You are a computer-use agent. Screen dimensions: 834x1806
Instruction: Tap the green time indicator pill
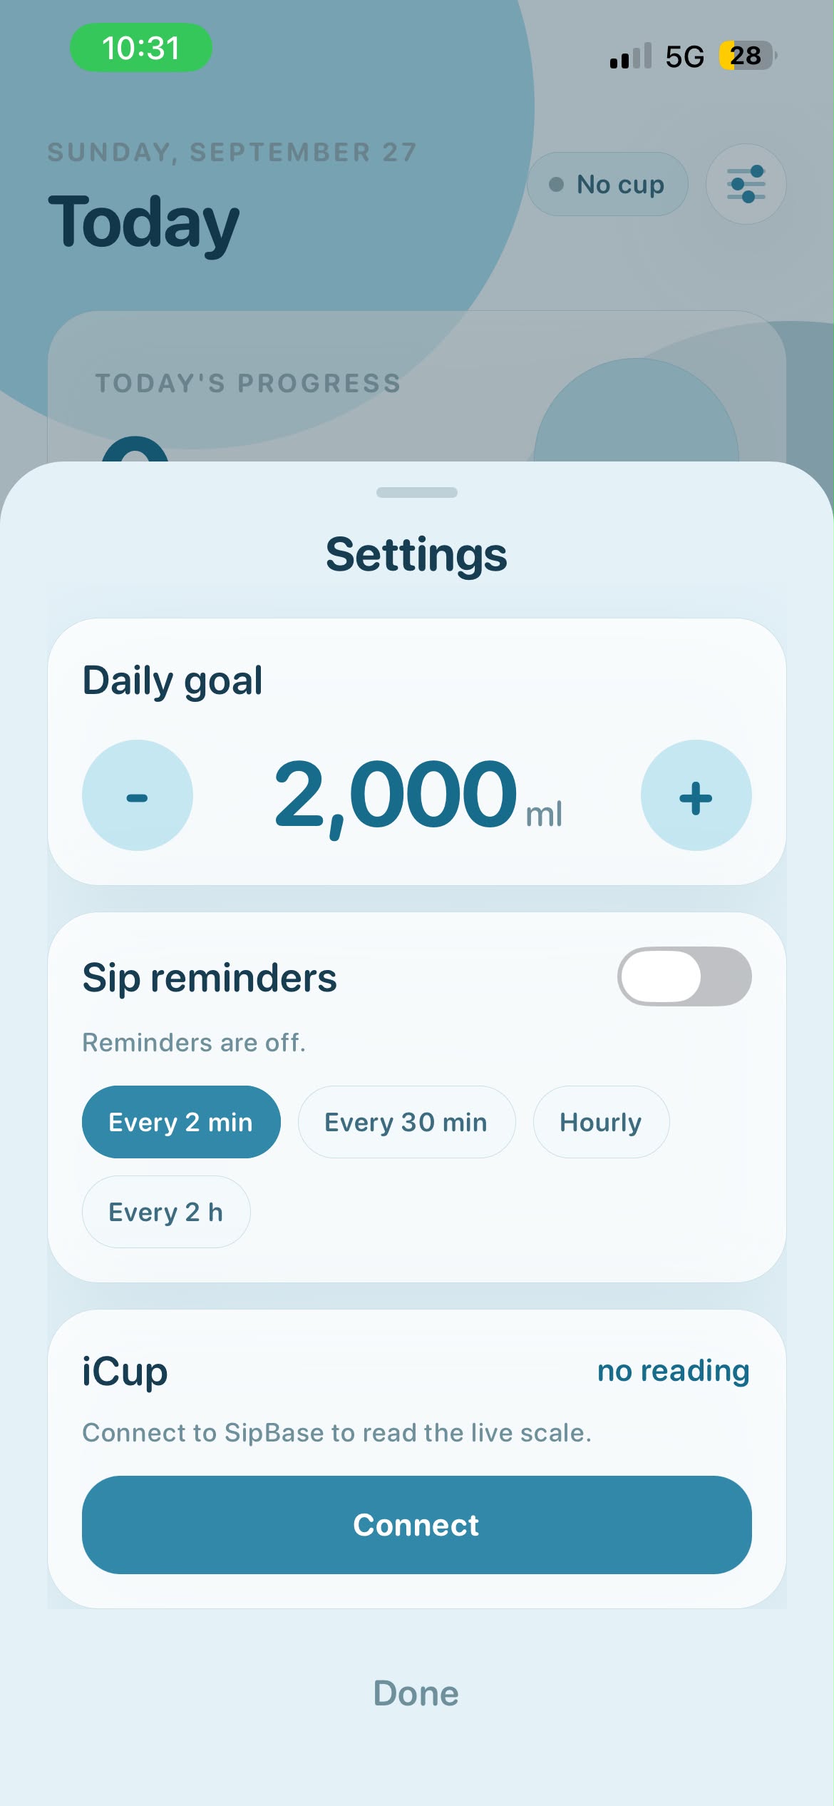pos(141,48)
